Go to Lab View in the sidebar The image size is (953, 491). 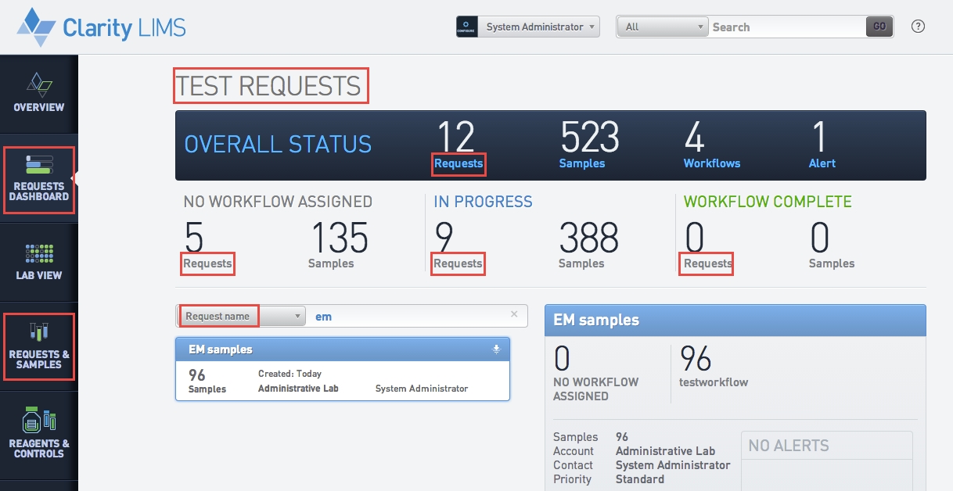(38, 262)
